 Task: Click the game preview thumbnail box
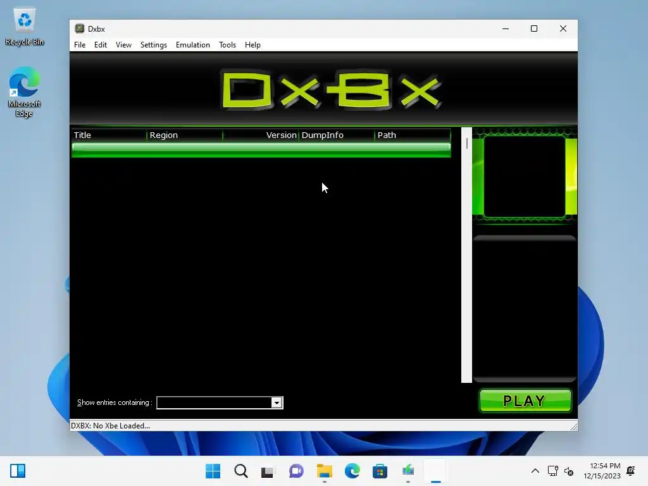point(525,177)
